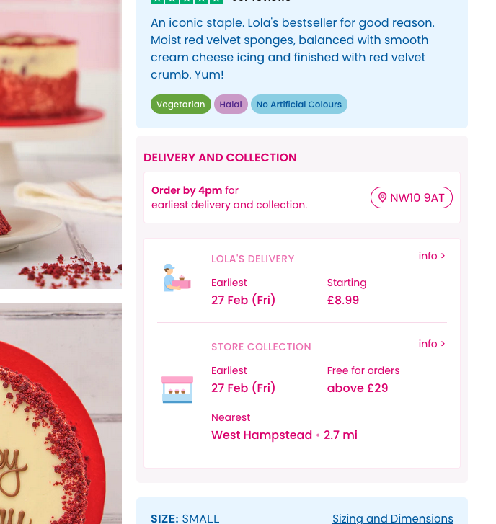Select the No Artificial Colours tag

coord(299,105)
